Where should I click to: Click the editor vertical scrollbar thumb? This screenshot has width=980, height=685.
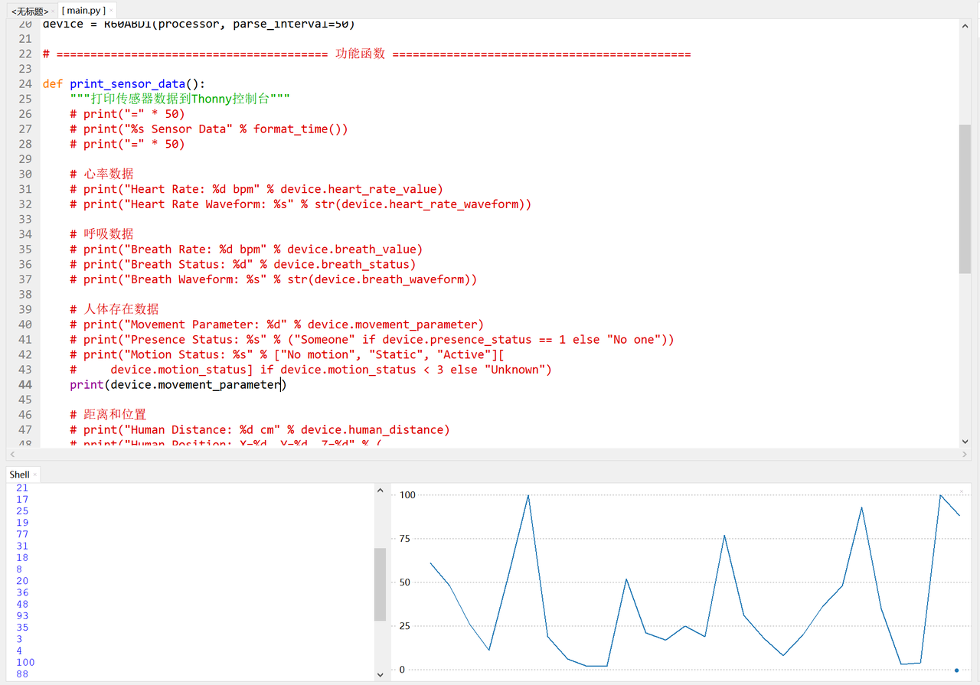(x=965, y=199)
